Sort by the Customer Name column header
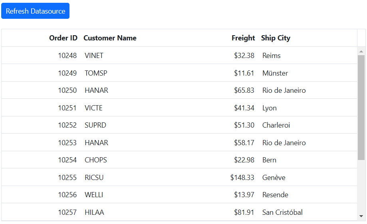The width and height of the screenshot is (367, 224). [110, 38]
